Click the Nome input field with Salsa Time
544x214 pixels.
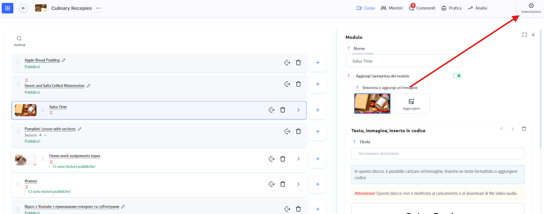[403, 61]
